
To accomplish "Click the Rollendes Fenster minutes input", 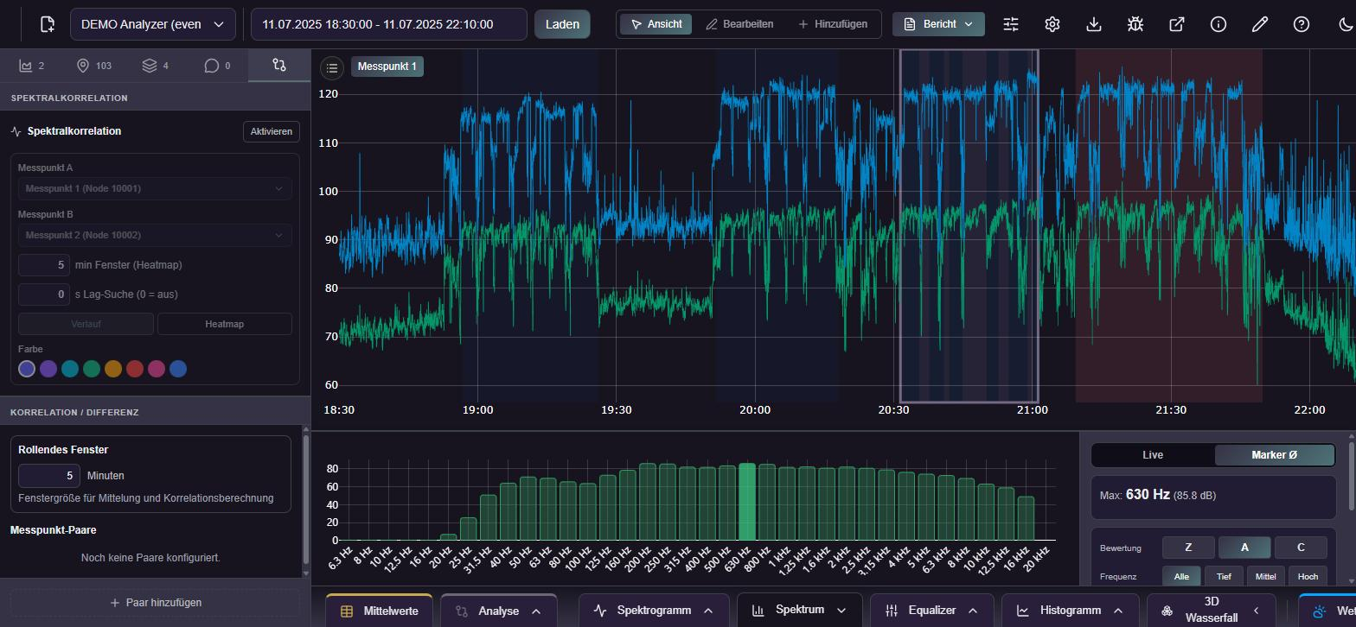I will pyautogui.click(x=49, y=476).
